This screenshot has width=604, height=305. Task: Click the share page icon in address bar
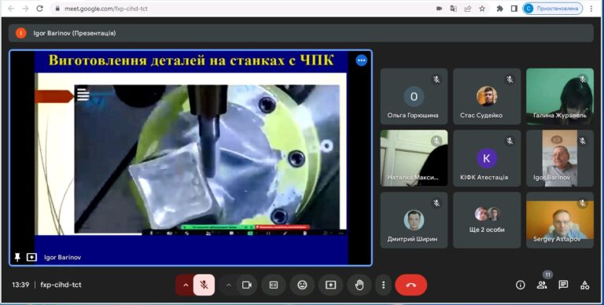tap(468, 9)
